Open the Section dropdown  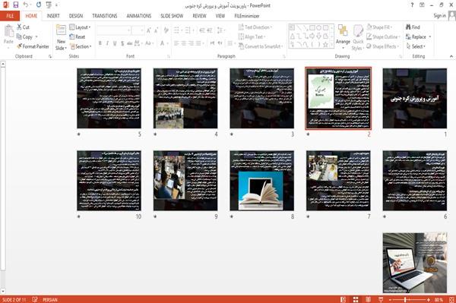pyautogui.click(x=81, y=46)
